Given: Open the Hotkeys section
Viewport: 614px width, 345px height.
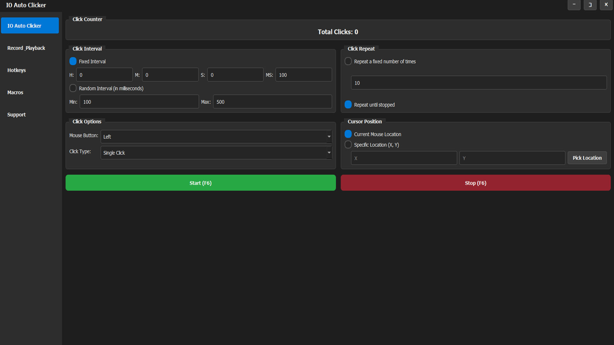Looking at the screenshot, I should click(x=16, y=70).
